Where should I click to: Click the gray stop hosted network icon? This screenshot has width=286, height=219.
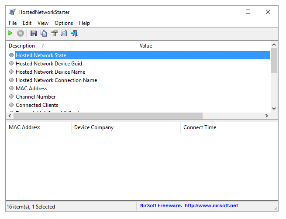[21, 33]
